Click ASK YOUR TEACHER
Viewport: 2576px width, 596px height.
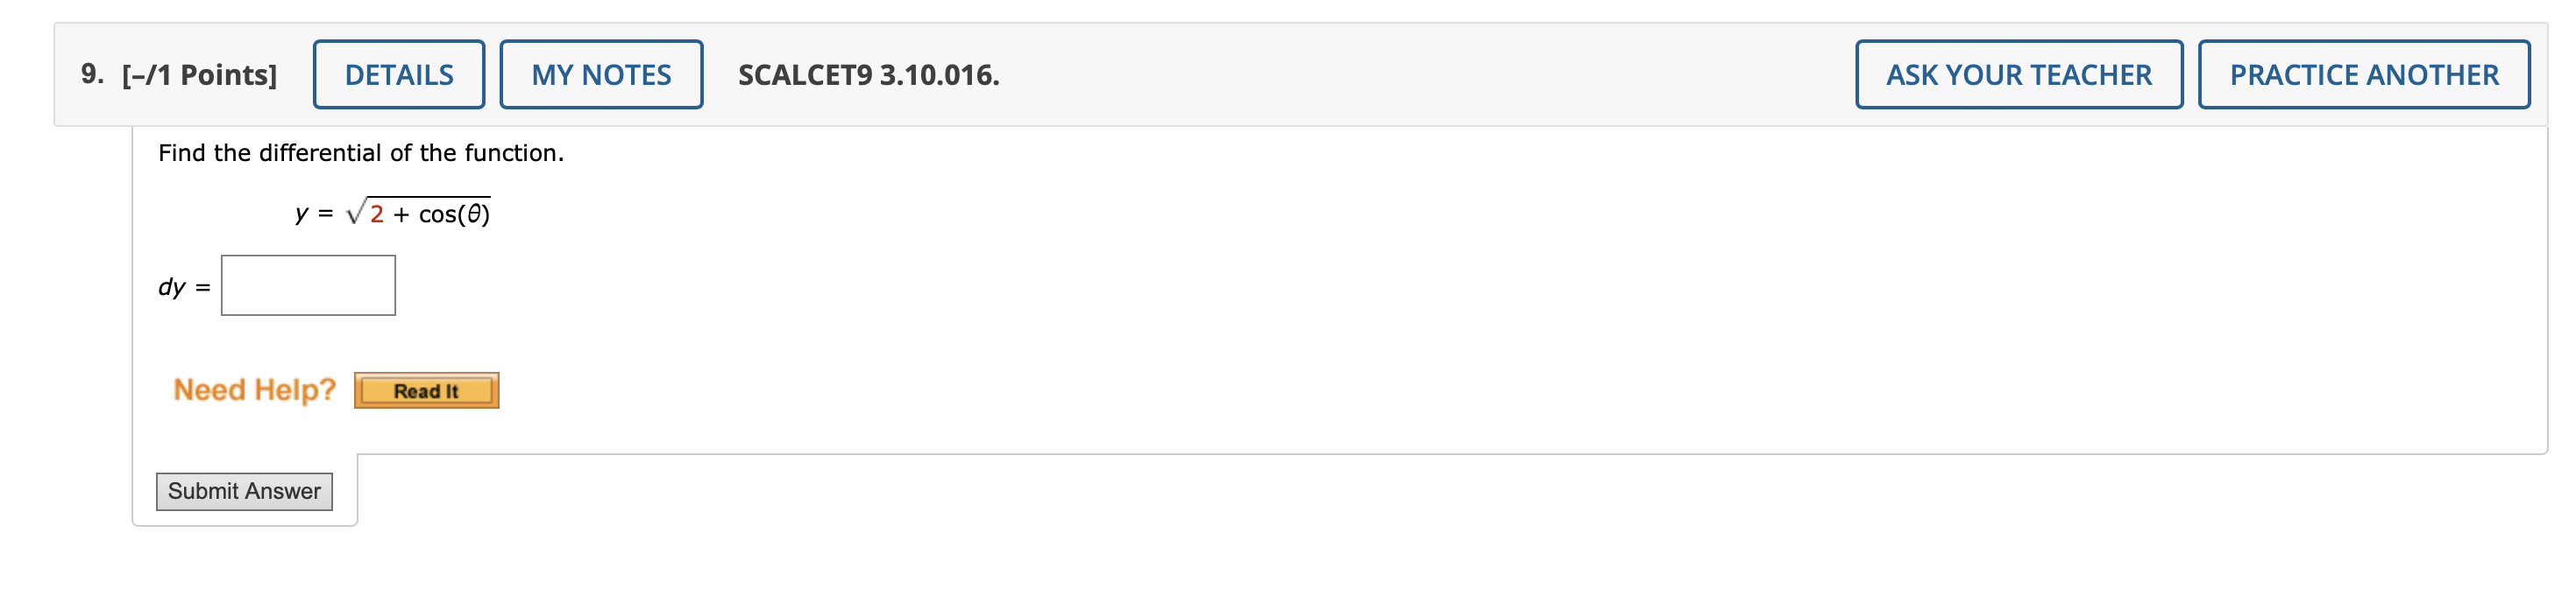click(2015, 73)
